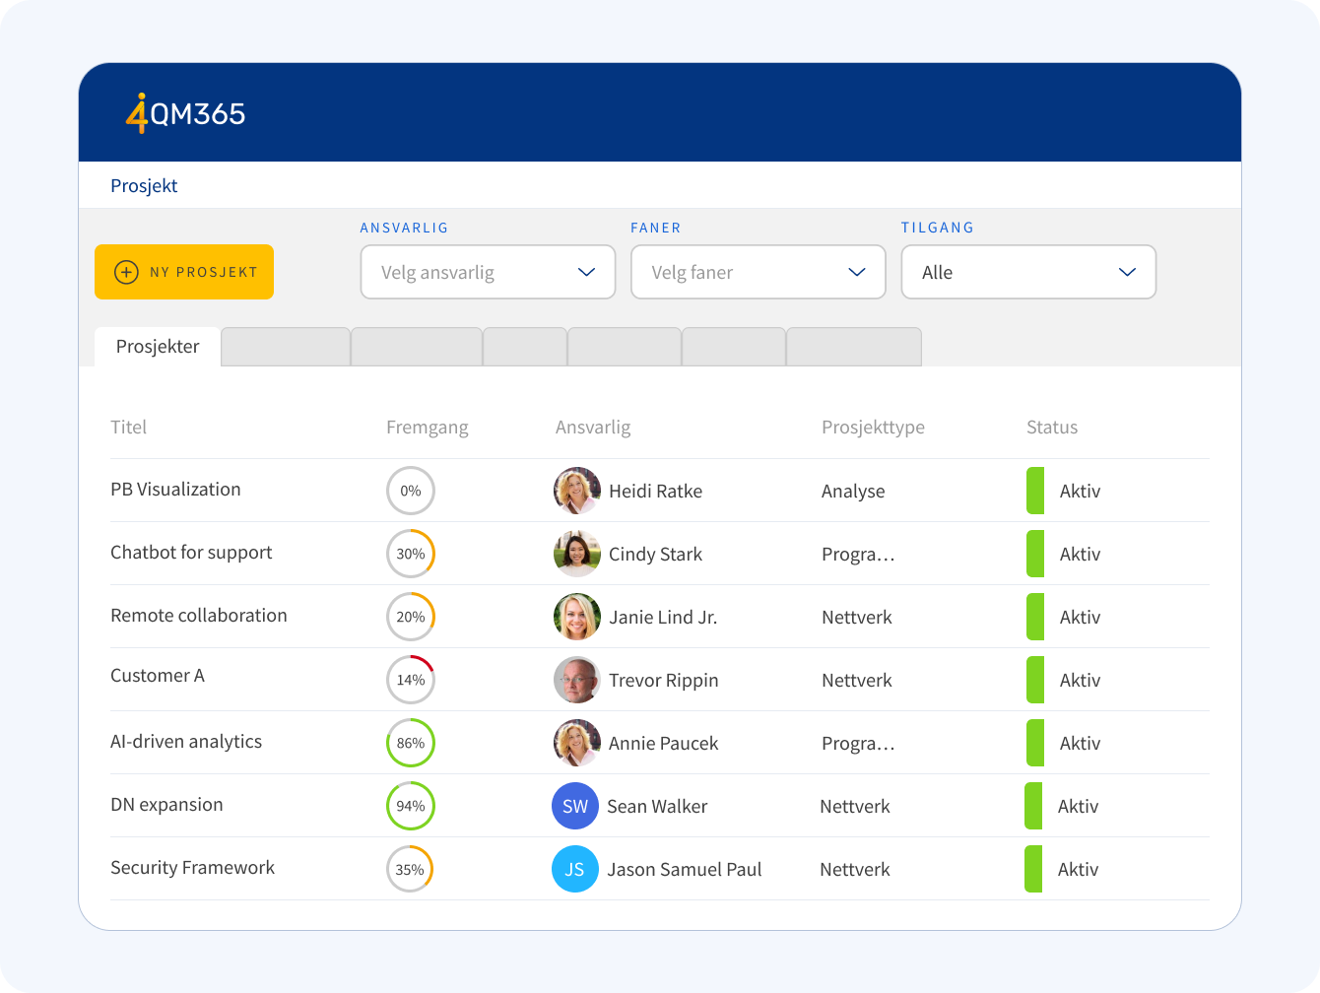This screenshot has width=1320, height=993.
Task: Click the 20% progress circle
Action: (x=411, y=617)
